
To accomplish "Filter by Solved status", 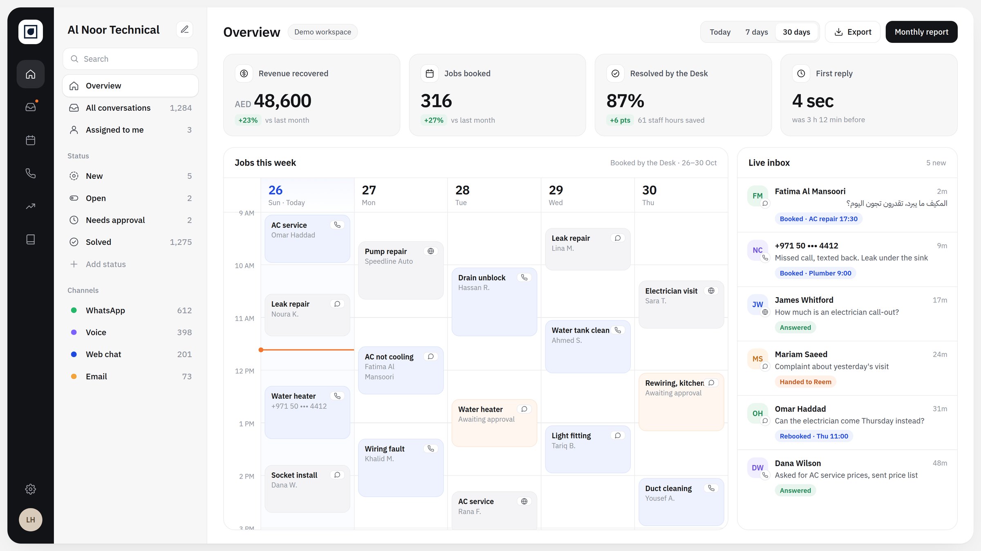I will [130, 242].
